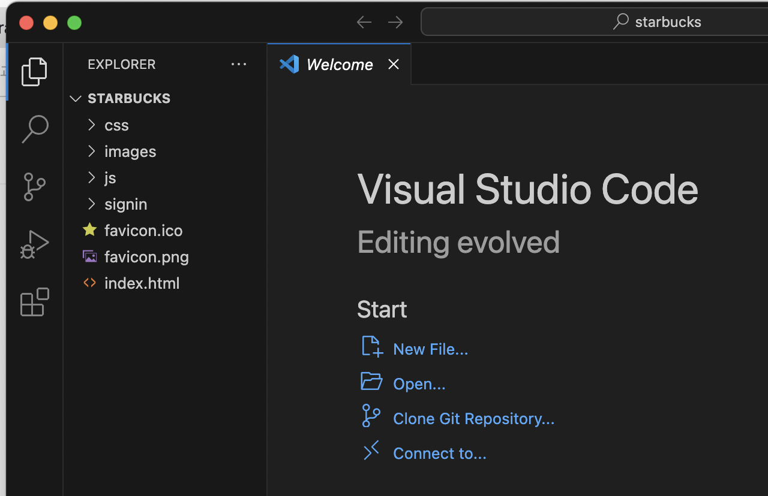Image resolution: width=768 pixels, height=496 pixels.
Task: Click the EXPLORER panel title
Action: (122, 64)
